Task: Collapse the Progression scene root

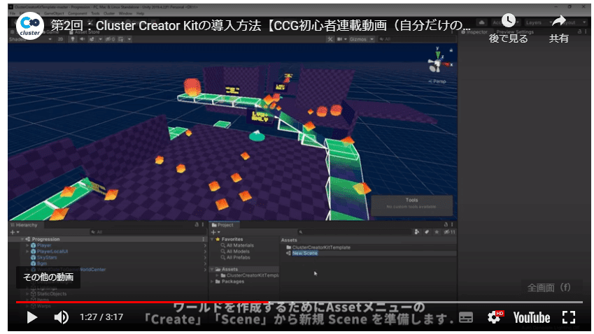Action: tap(22, 239)
